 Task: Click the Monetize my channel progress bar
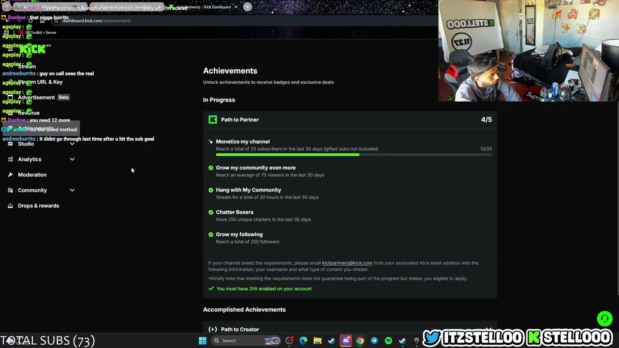354,155
